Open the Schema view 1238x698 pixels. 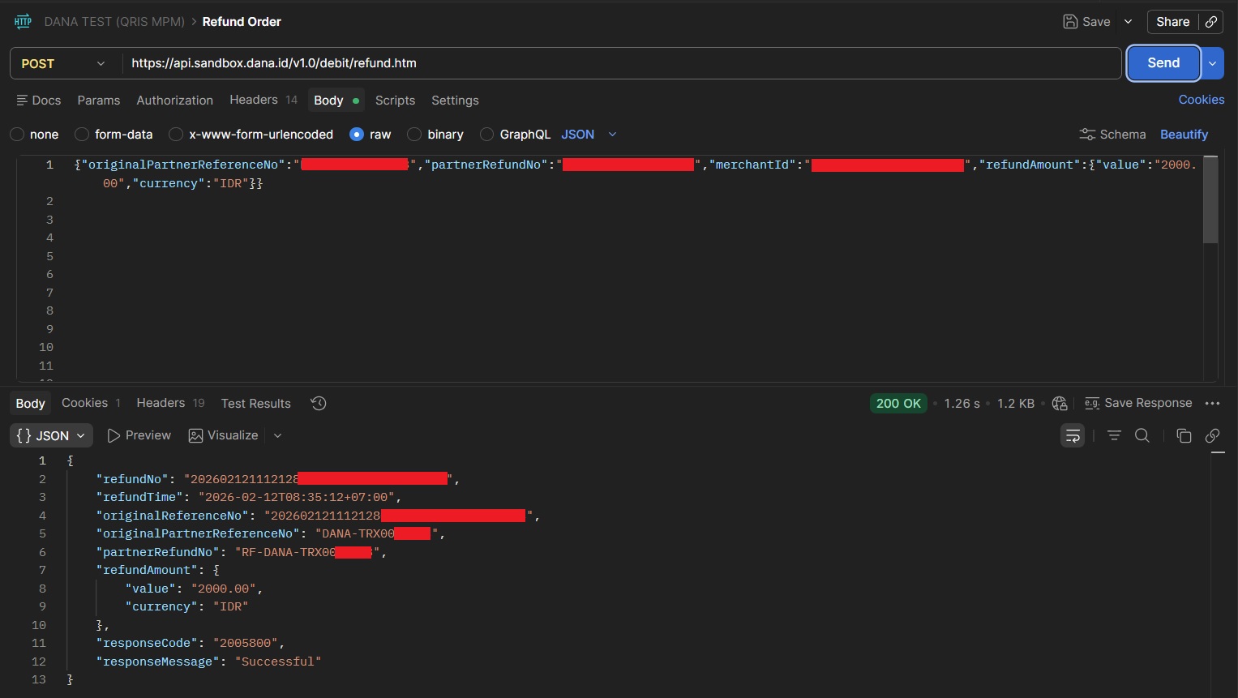tap(1112, 135)
